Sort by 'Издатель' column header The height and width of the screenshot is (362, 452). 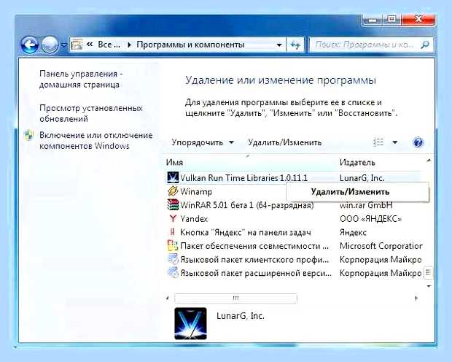[x=357, y=162]
